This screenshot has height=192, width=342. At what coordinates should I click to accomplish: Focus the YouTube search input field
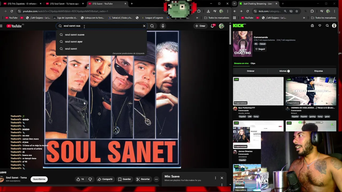pos(102,26)
